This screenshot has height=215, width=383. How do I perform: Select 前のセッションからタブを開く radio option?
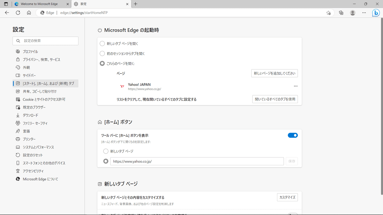(x=102, y=54)
